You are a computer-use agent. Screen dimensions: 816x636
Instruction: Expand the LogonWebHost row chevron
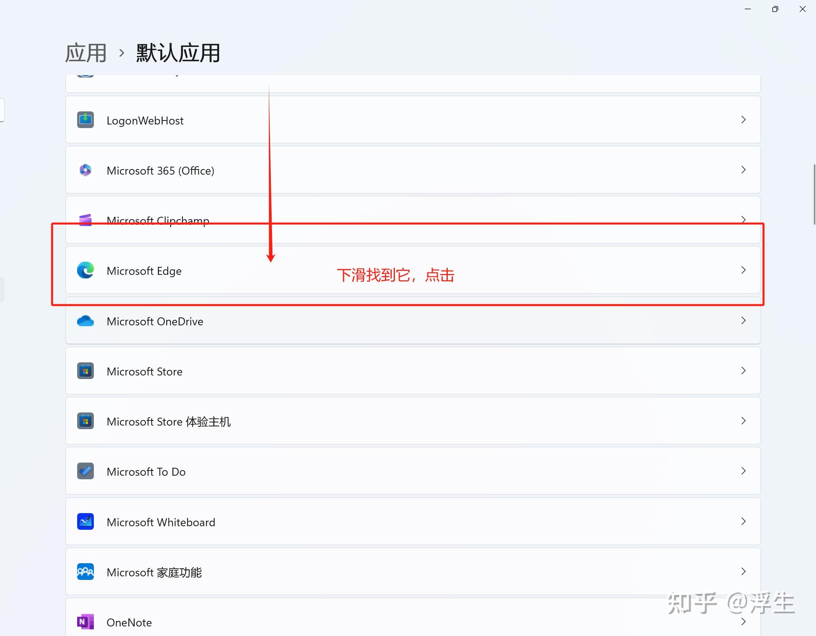coord(743,120)
